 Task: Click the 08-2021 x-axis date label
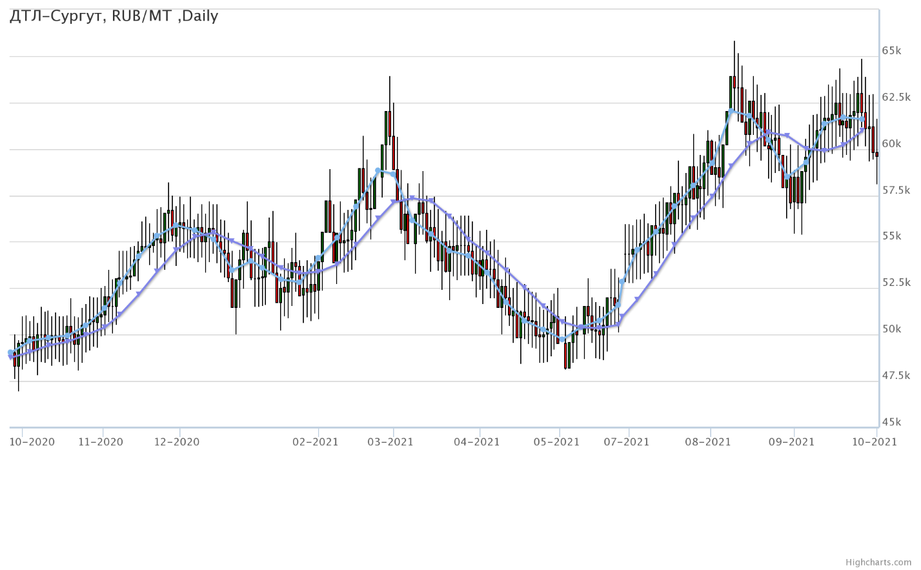point(708,442)
